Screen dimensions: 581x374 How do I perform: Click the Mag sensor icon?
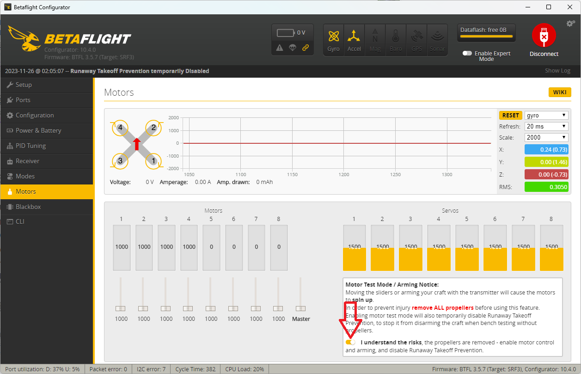click(375, 40)
